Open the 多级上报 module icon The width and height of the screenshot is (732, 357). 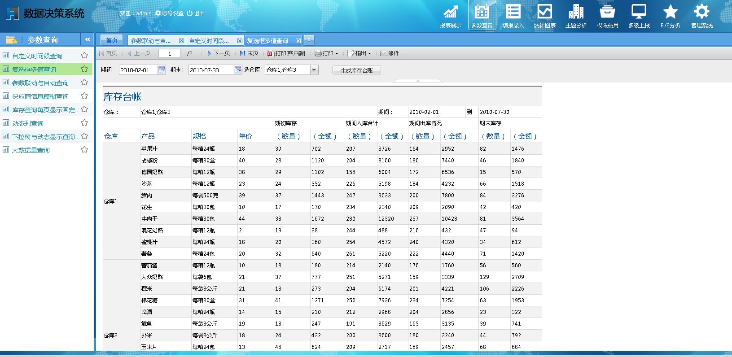[x=639, y=16]
